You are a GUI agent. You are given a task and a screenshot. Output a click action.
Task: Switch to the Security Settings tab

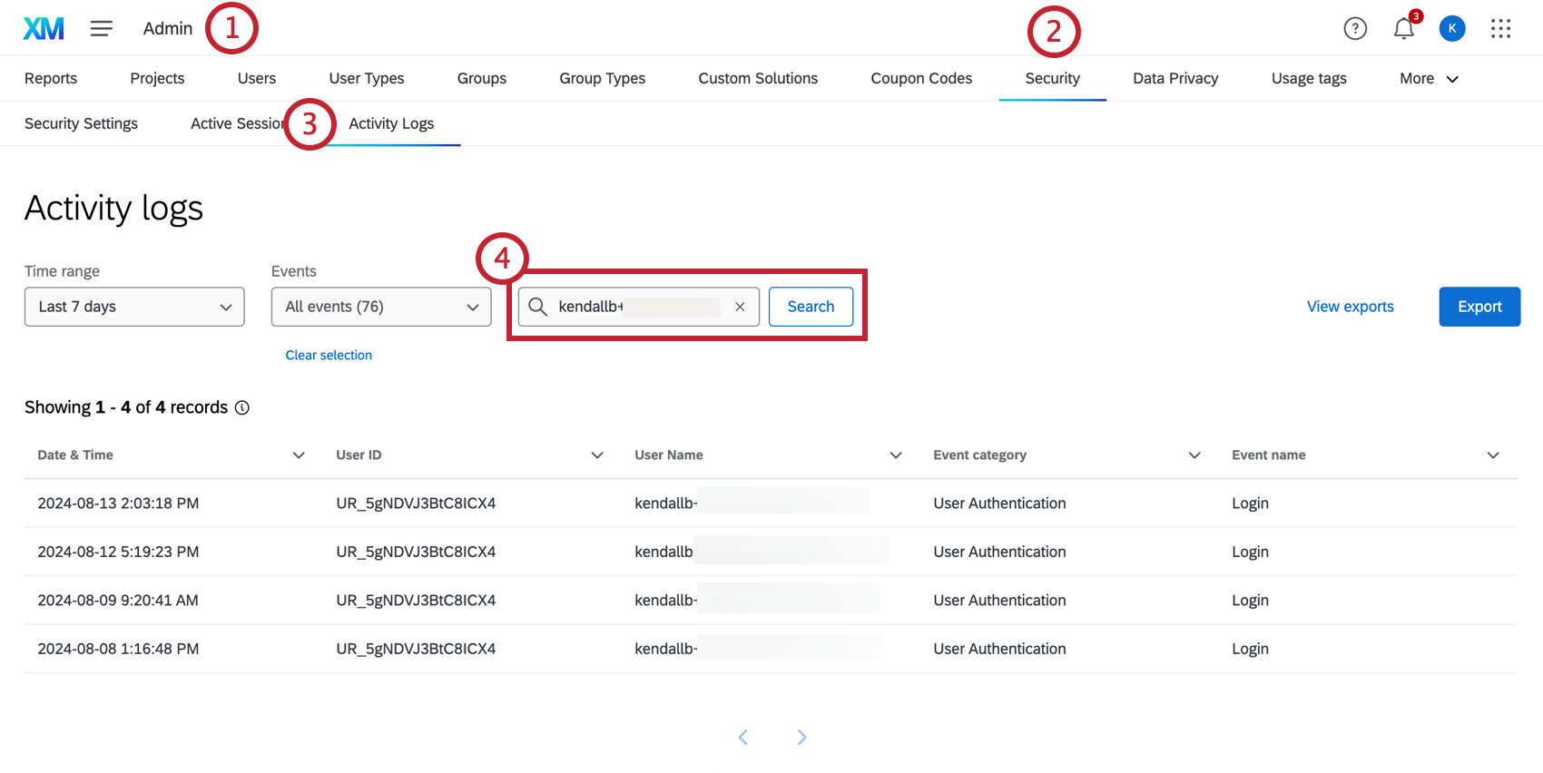81,123
